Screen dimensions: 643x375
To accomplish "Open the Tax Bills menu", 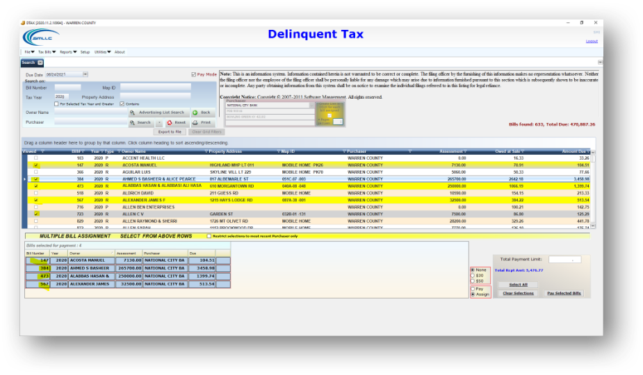I will [x=47, y=52].
